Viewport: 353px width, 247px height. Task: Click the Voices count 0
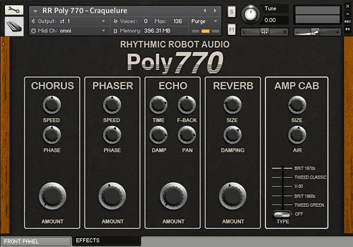(146, 21)
